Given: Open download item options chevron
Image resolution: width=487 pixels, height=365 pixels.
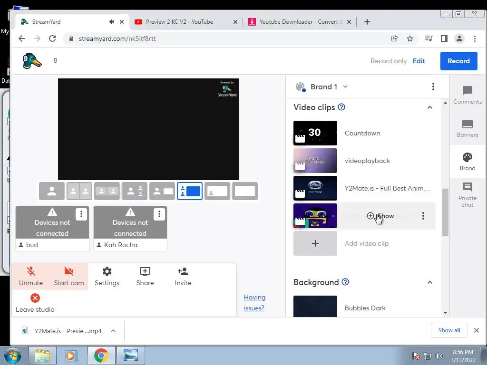Looking at the screenshot, I should (113, 331).
